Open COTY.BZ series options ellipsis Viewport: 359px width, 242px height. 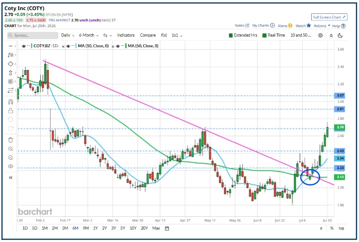pos(29,46)
